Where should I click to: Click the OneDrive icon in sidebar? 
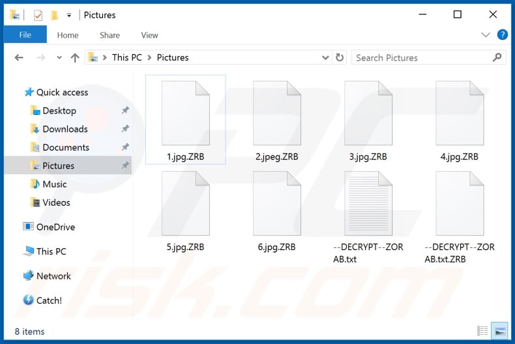pos(28,227)
